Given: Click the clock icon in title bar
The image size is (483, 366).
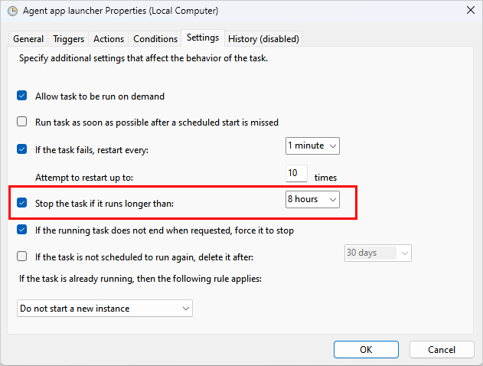Looking at the screenshot, I should point(11,11).
